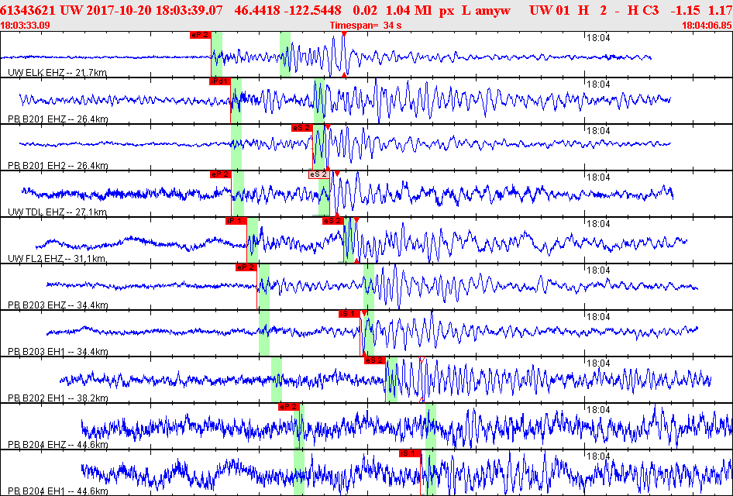The height and width of the screenshot is (496, 733).
Task: Click the white eS 2 flag on UW TDL EHZ
Action: pyautogui.click(x=318, y=174)
